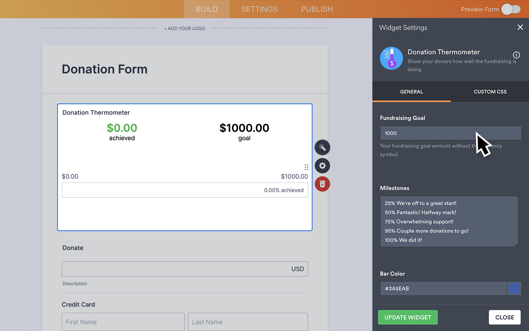Screen dimensions: 529x331
Task: Go to the BUILD tab
Action: [x=206, y=9]
